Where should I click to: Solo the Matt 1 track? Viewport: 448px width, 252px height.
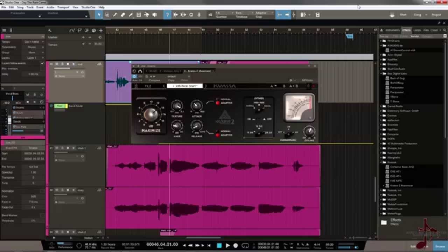pos(62,148)
